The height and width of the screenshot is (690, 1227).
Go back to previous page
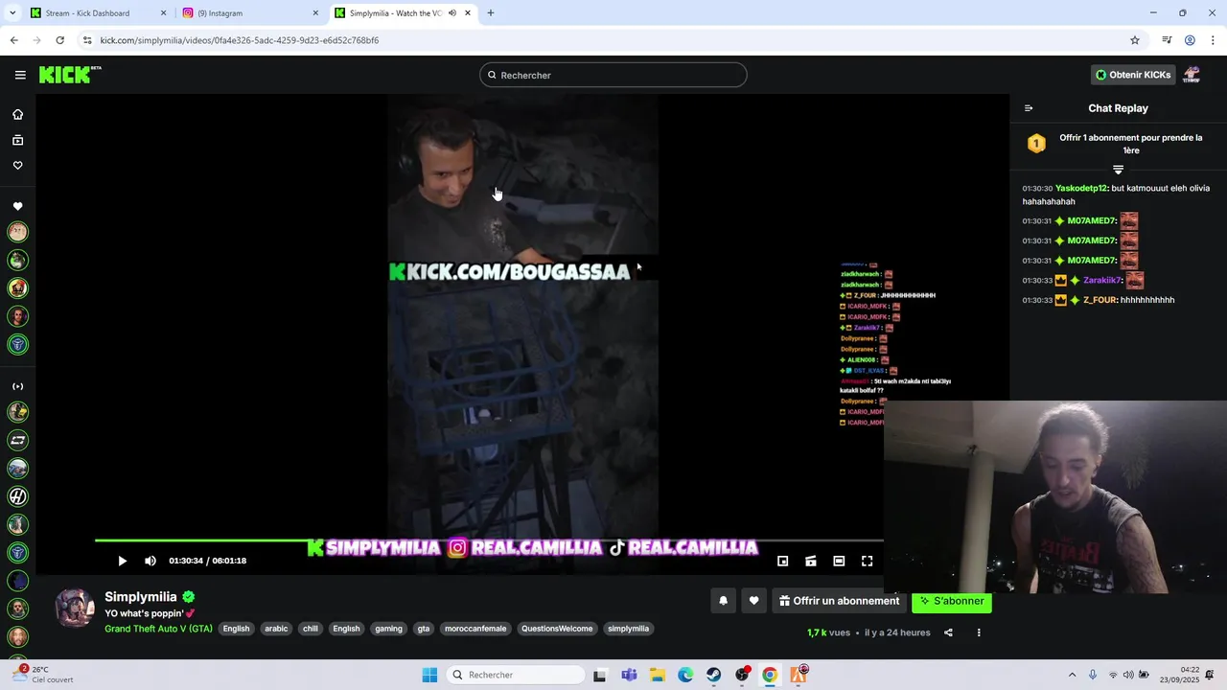(13, 40)
